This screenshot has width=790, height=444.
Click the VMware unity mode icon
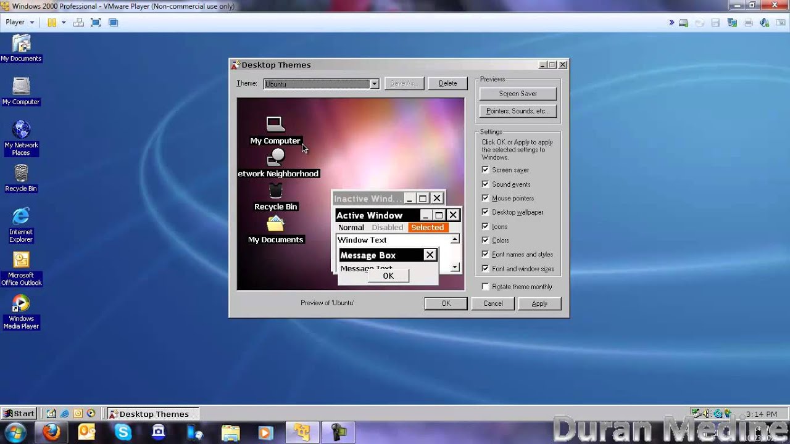click(x=113, y=22)
